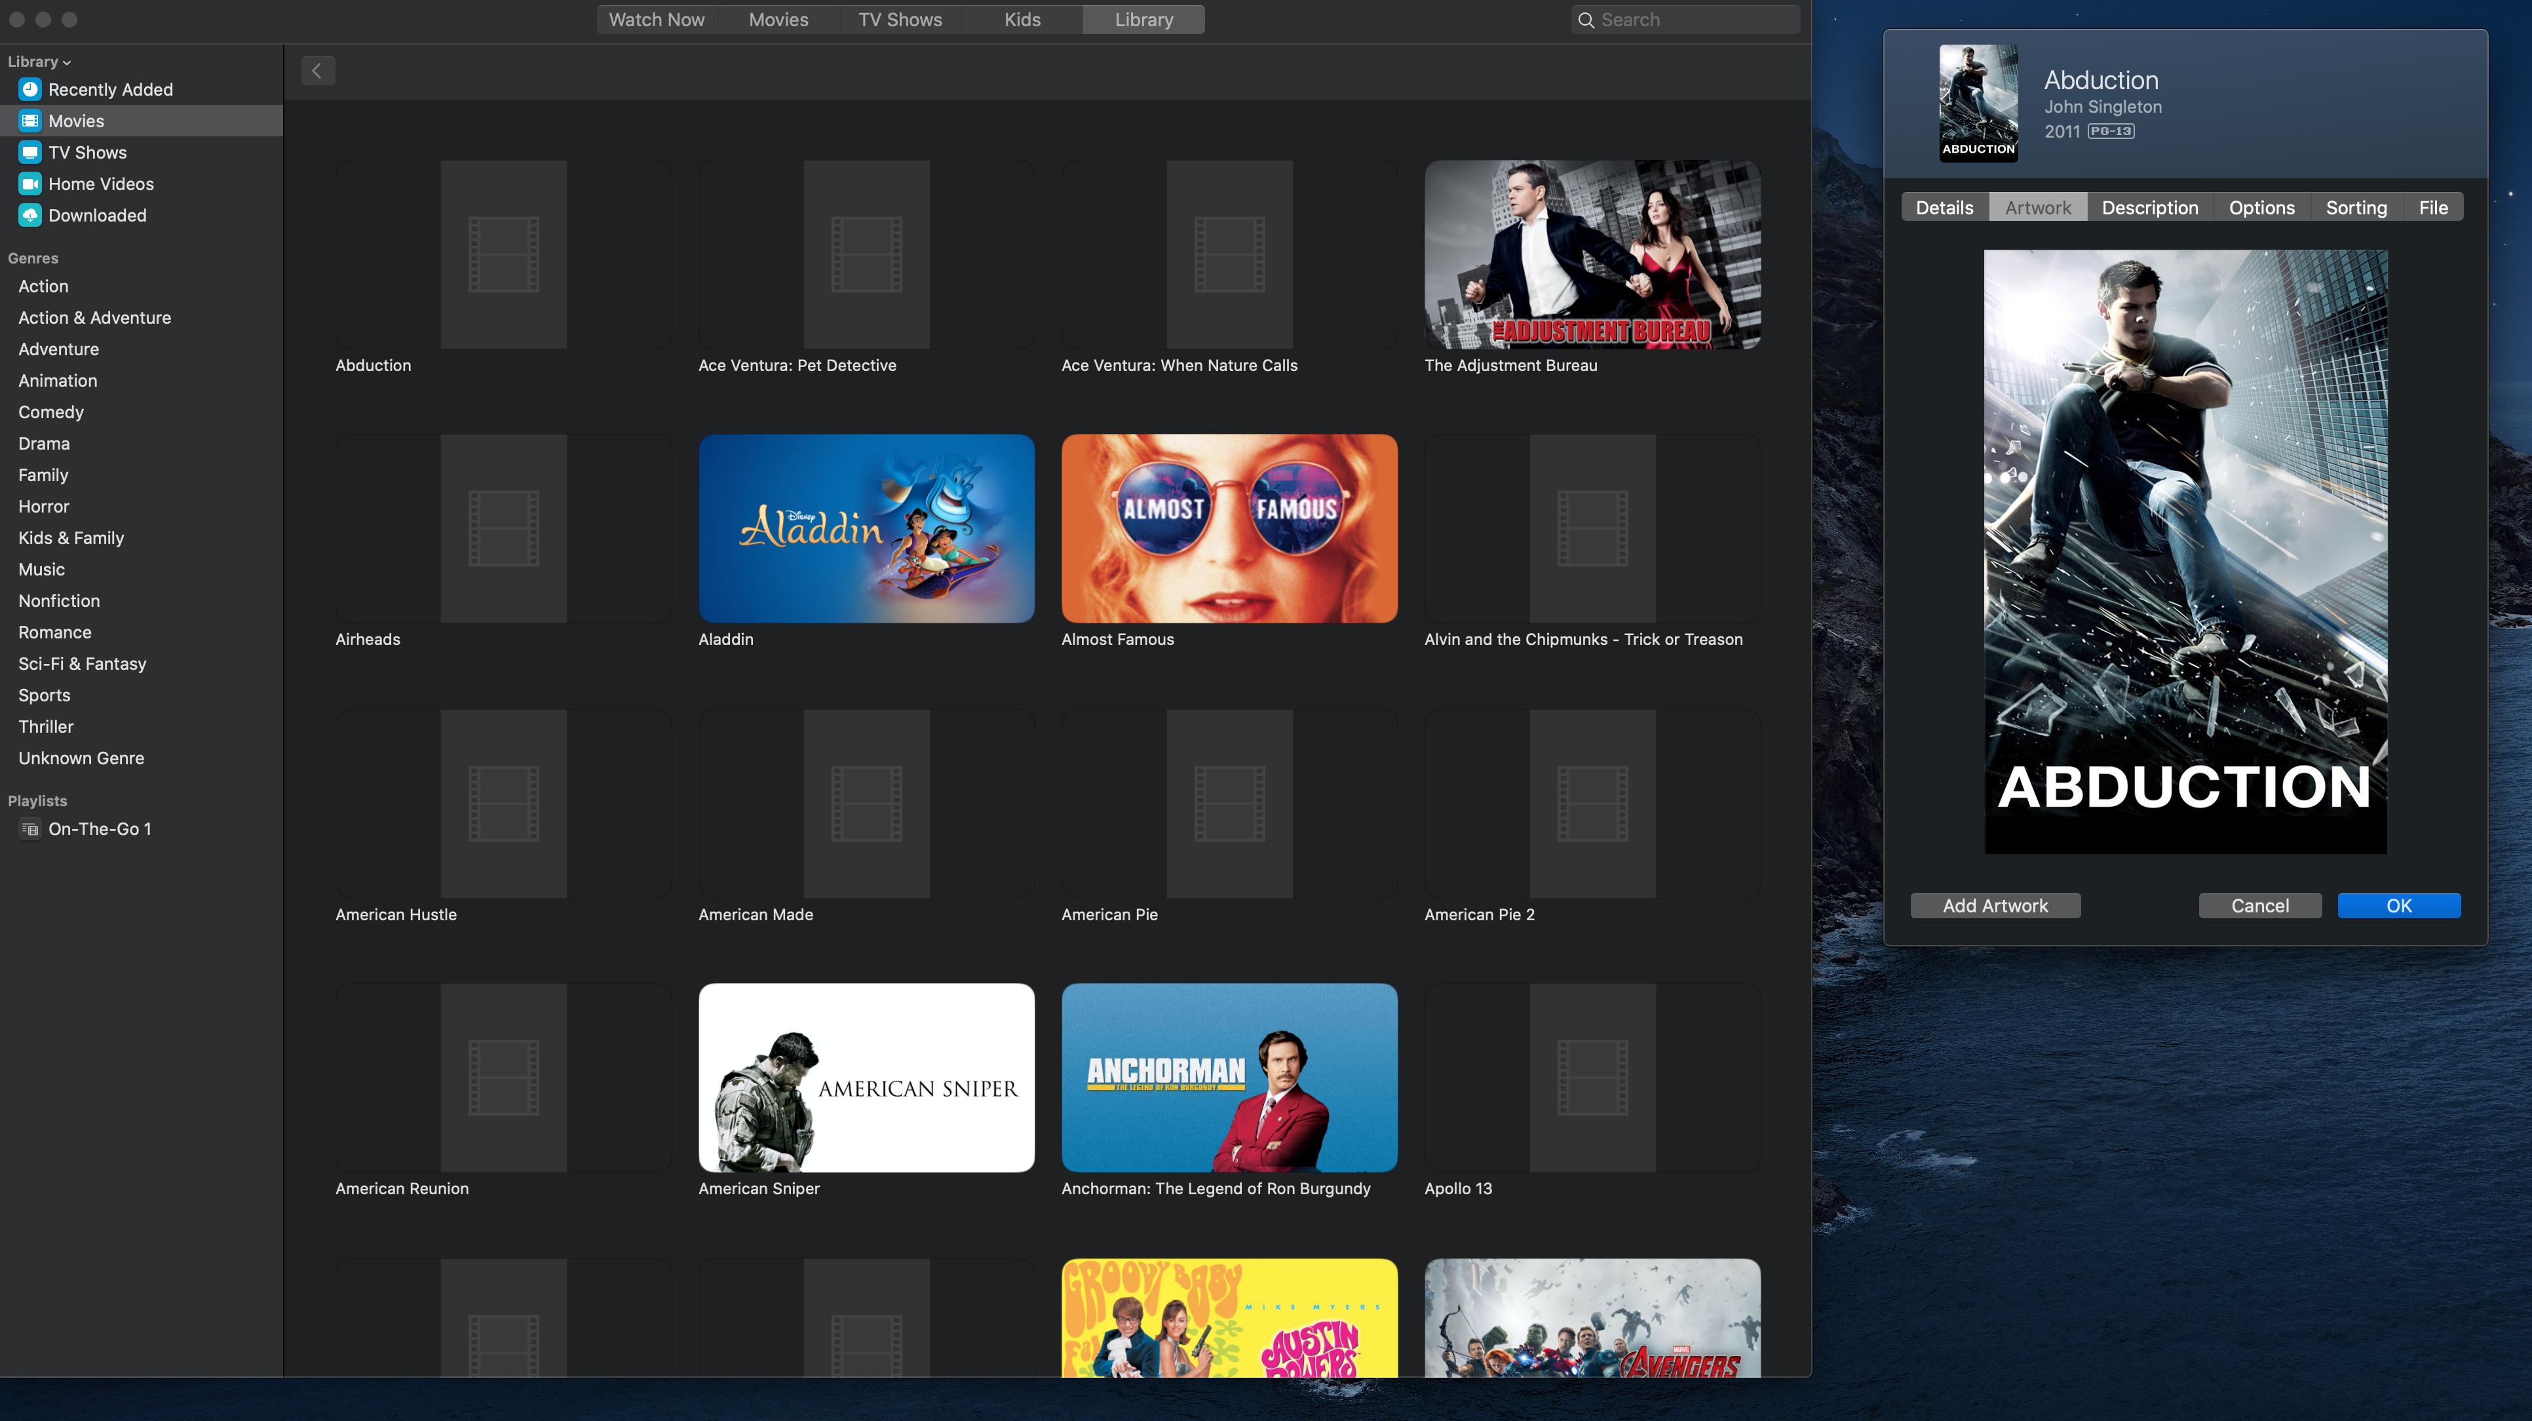The height and width of the screenshot is (1421, 2532).
Task: Select the Avengers movie artwork
Action: 1592,1317
